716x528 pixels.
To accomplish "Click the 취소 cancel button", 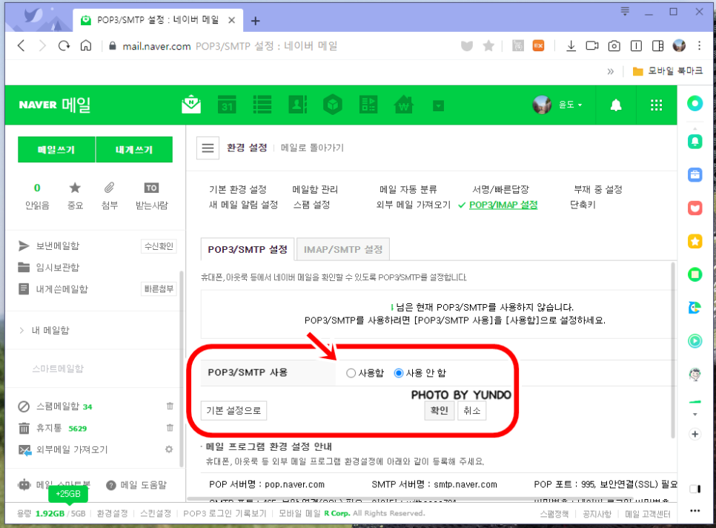I will point(471,411).
